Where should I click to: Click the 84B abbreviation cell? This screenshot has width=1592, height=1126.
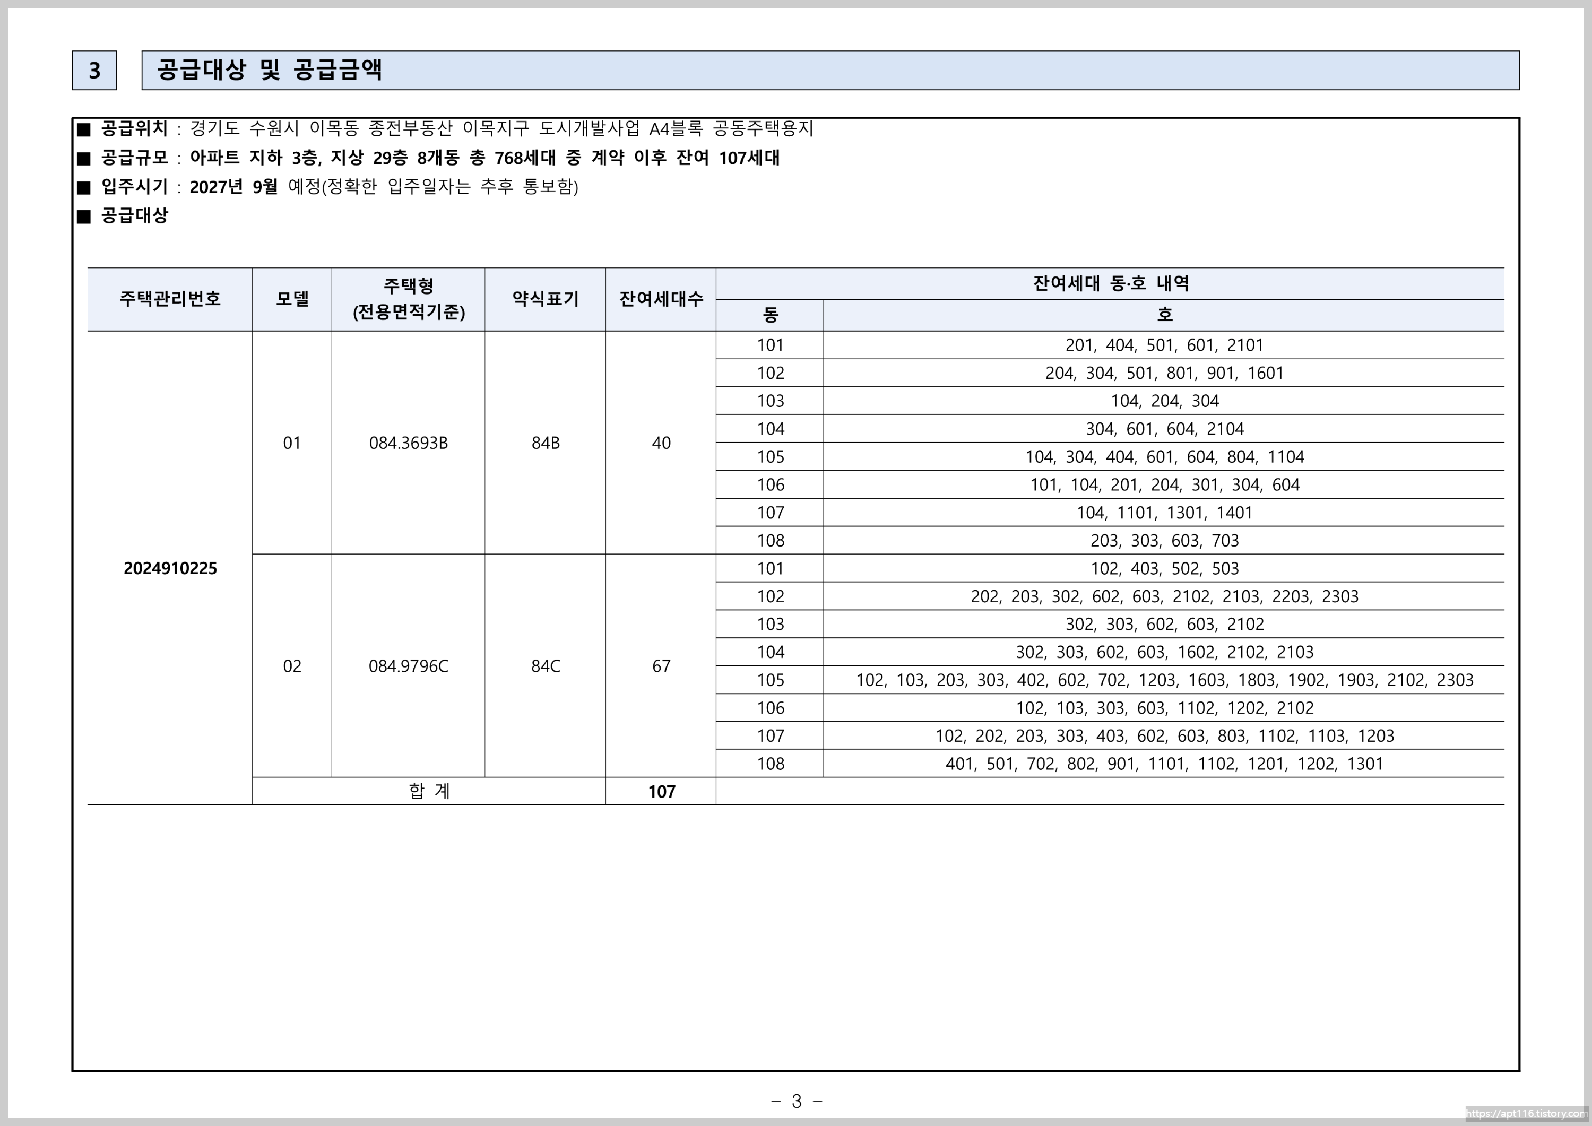pyautogui.click(x=545, y=443)
